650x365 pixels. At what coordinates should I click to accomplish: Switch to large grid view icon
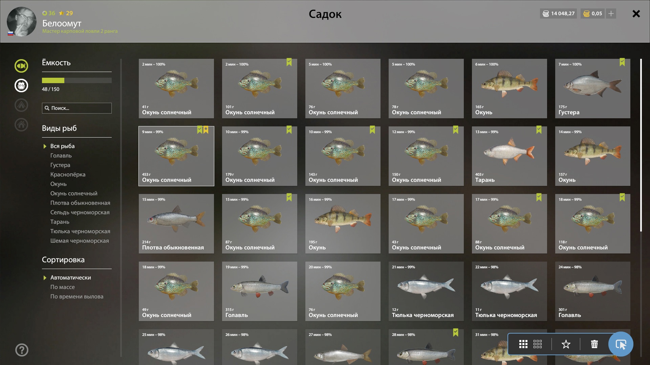[x=523, y=344]
